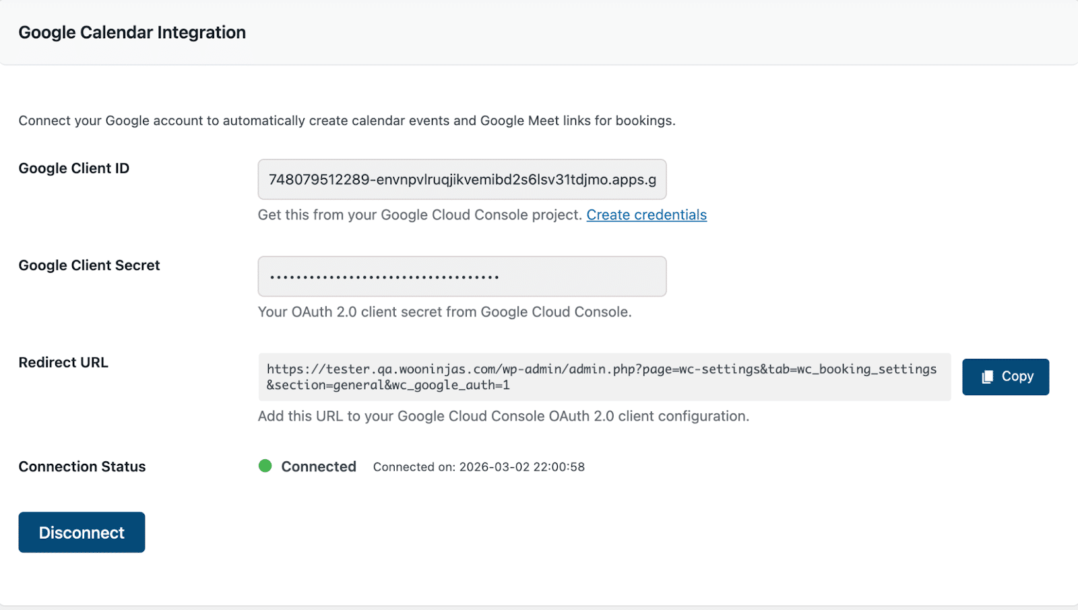Click the Google Client ID label
The image size is (1078, 610).
74,168
